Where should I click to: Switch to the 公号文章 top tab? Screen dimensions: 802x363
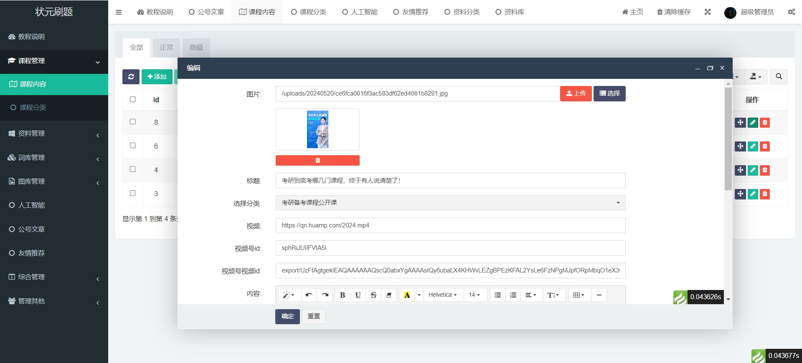[206, 12]
